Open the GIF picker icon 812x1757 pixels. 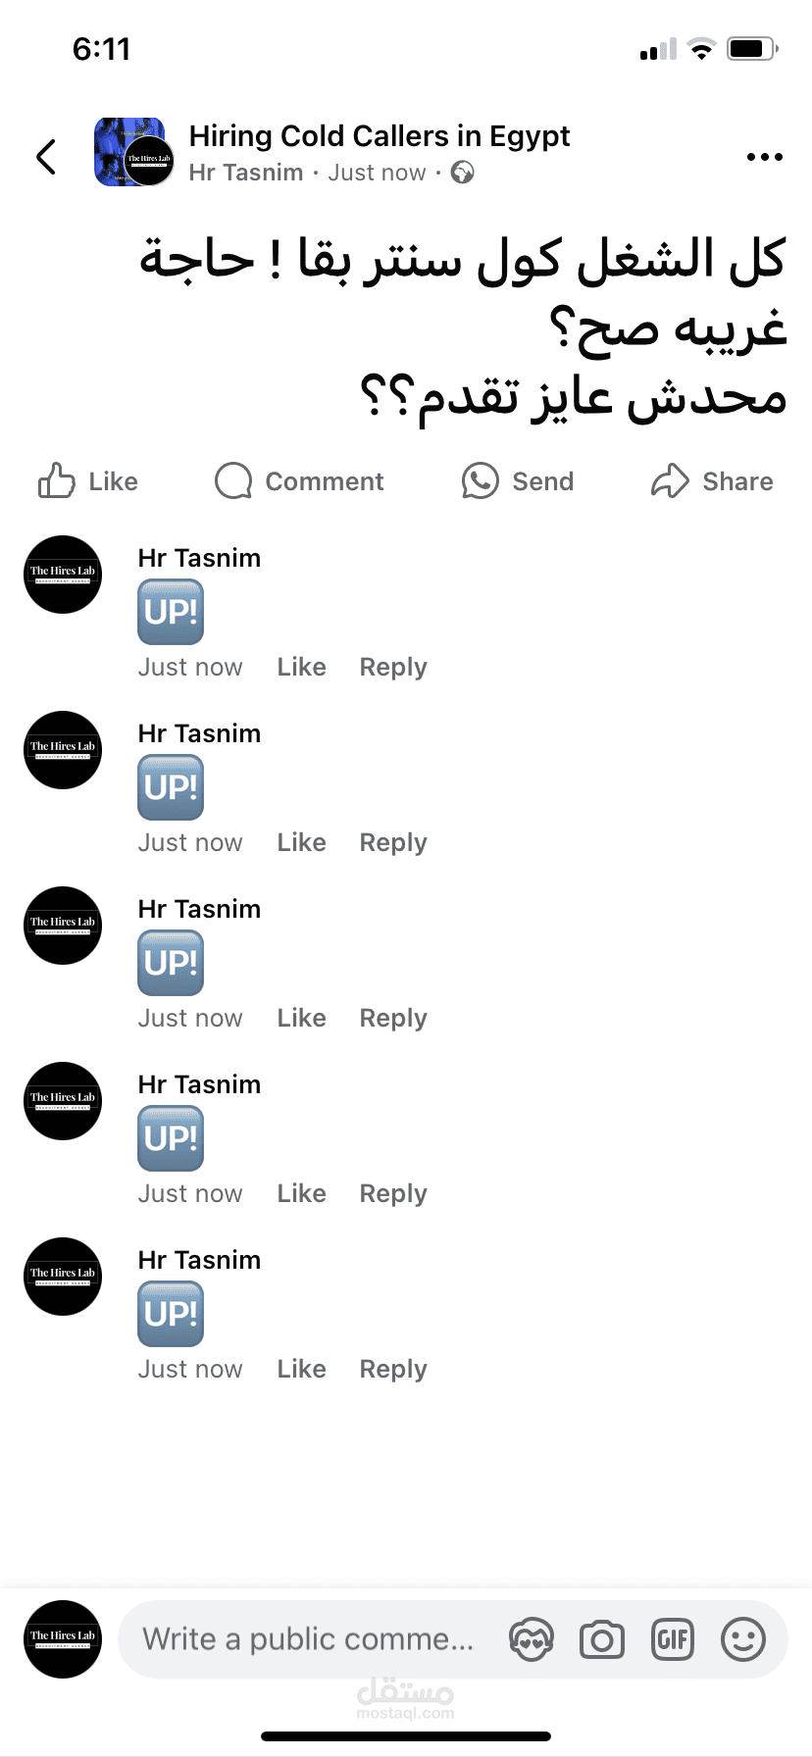click(x=673, y=1639)
